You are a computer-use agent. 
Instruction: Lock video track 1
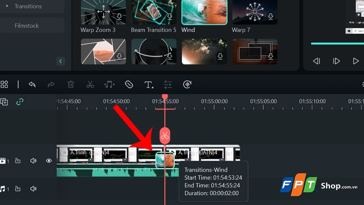point(18,161)
